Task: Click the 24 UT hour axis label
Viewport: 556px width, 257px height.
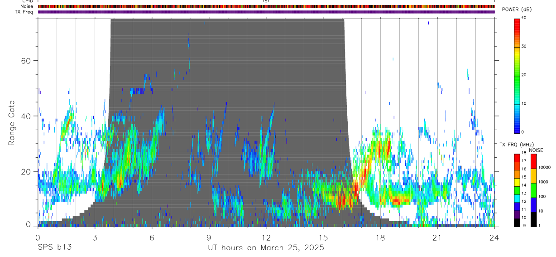Action: pyautogui.click(x=494, y=238)
